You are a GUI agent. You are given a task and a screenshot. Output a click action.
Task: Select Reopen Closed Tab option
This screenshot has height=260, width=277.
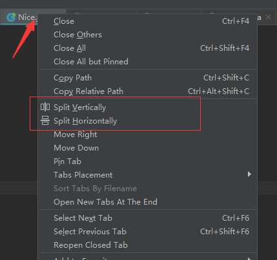[148, 245]
